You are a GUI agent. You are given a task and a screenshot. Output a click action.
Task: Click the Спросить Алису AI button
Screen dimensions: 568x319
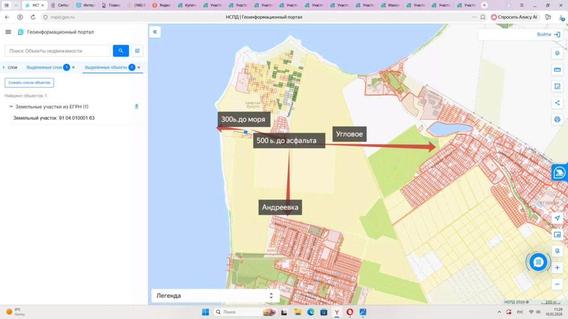click(514, 17)
